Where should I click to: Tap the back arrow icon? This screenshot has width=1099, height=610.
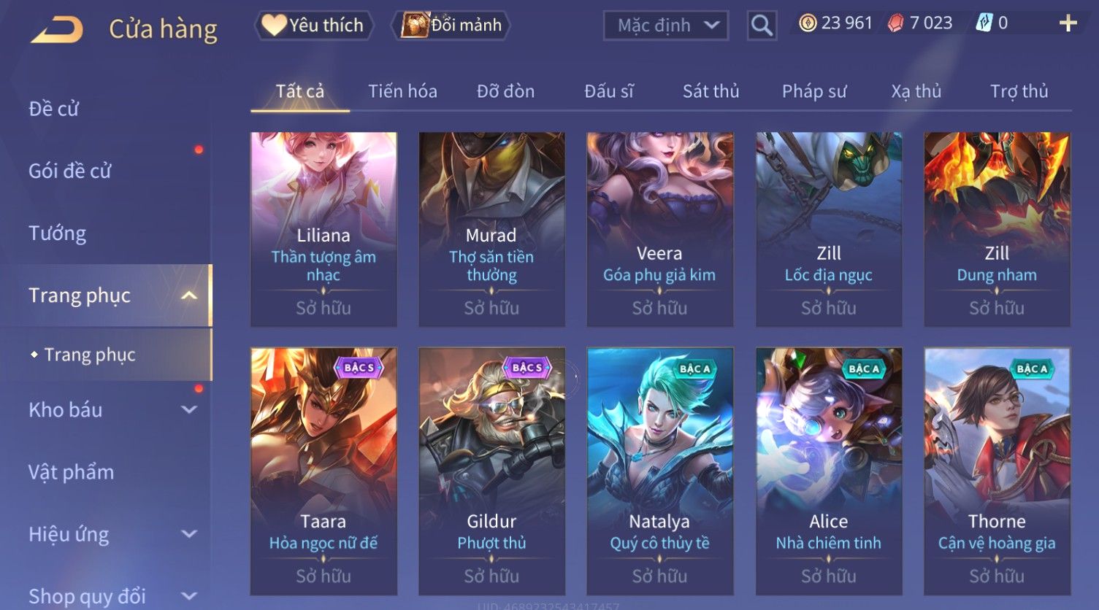[57, 30]
